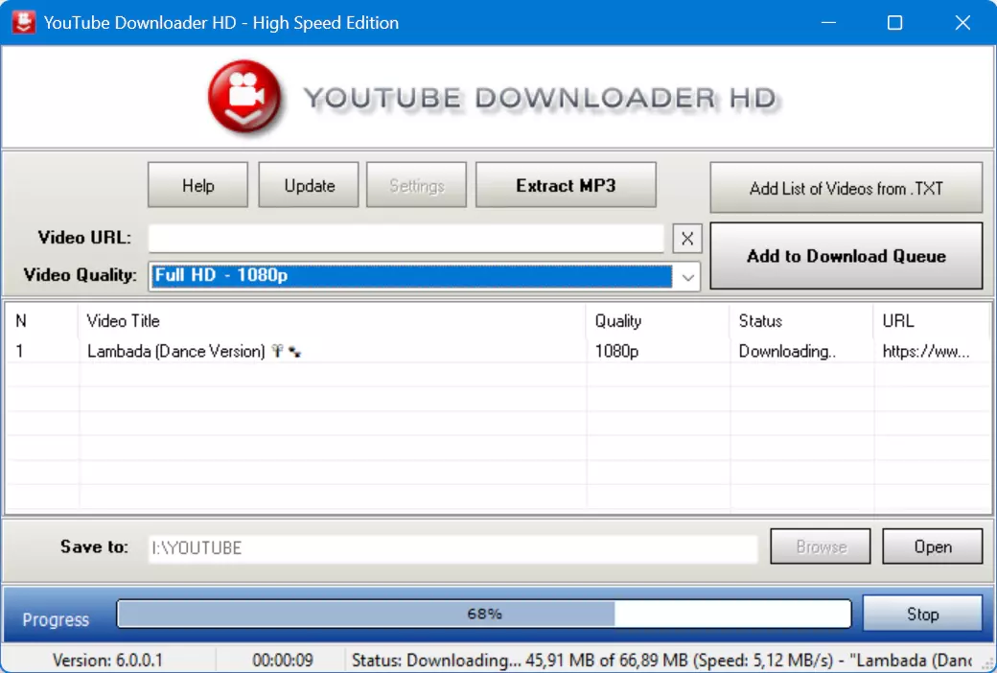Click the URL column header

(x=933, y=320)
